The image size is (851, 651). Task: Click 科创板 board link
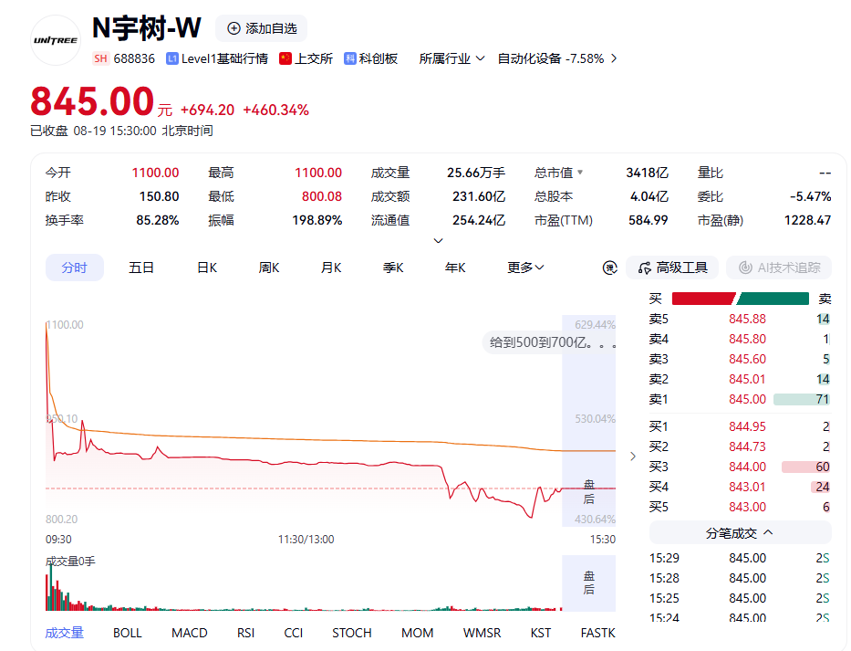379,58
